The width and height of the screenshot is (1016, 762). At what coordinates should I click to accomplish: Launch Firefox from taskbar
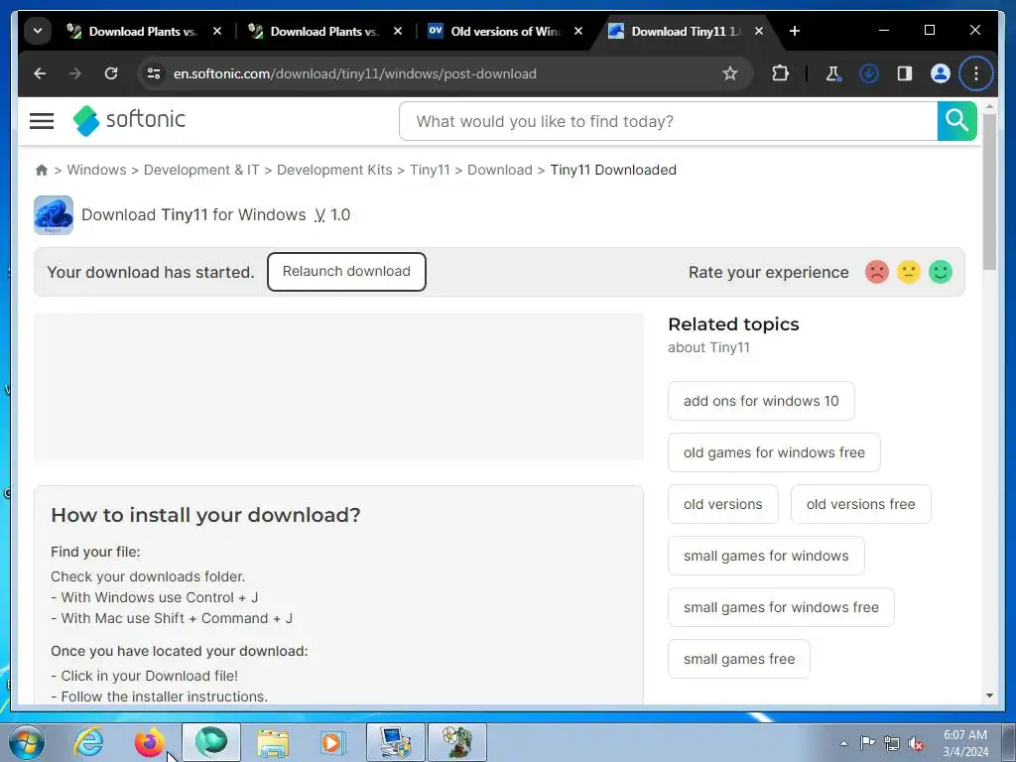click(149, 742)
